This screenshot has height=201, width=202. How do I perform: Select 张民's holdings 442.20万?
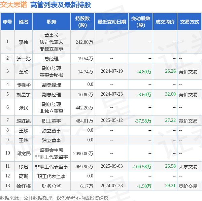pyautogui.click(x=84, y=108)
